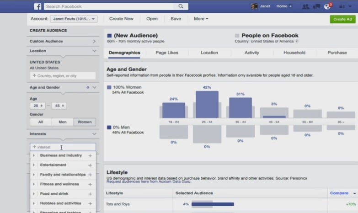Switch to the Household tab
This screenshot has width=358, height=213.
point(294,53)
